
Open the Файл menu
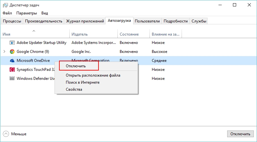point(7,13)
